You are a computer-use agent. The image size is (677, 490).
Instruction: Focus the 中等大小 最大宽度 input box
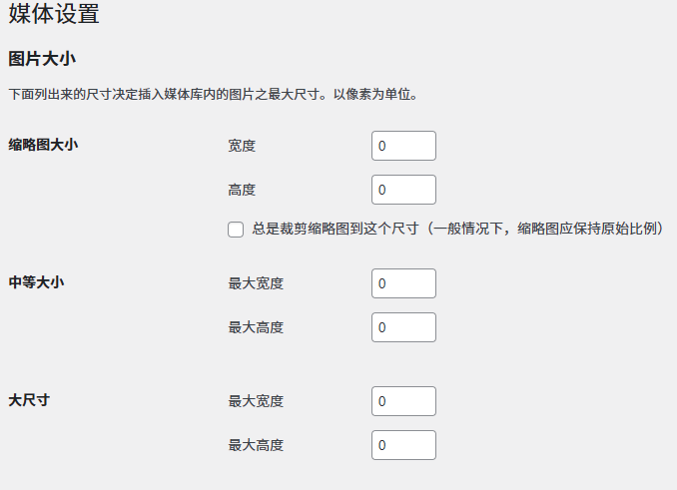pyautogui.click(x=403, y=283)
